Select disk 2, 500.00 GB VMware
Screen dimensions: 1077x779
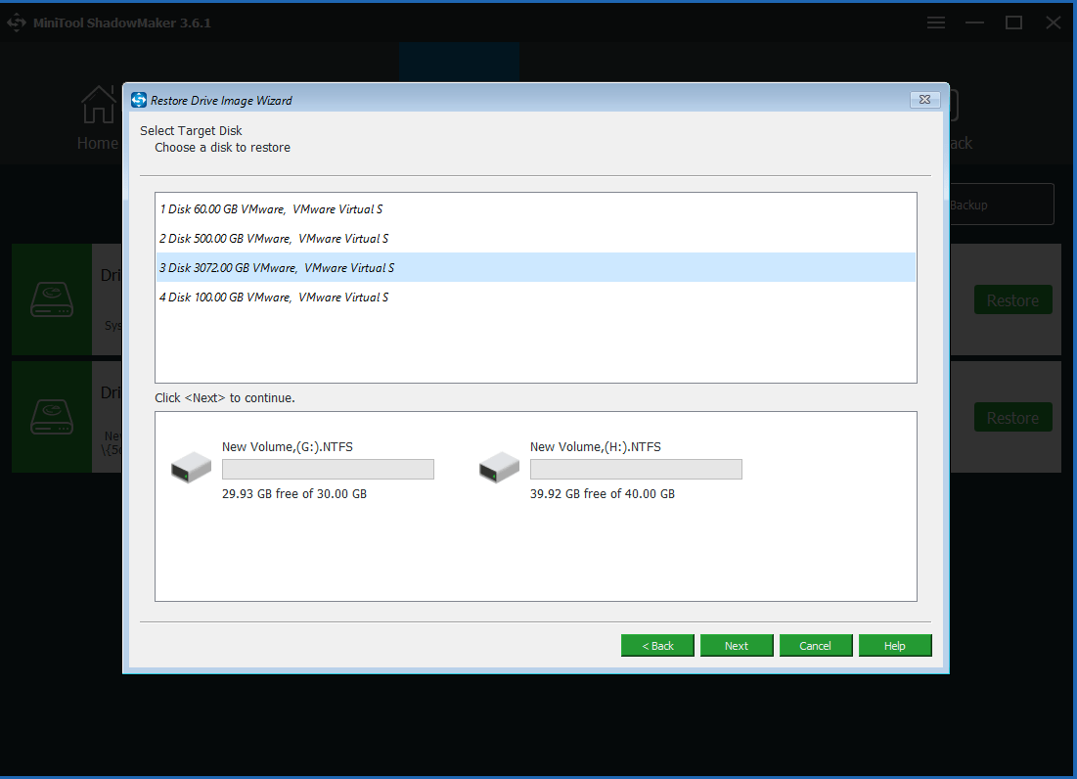pyautogui.click(x=535, y=239)
